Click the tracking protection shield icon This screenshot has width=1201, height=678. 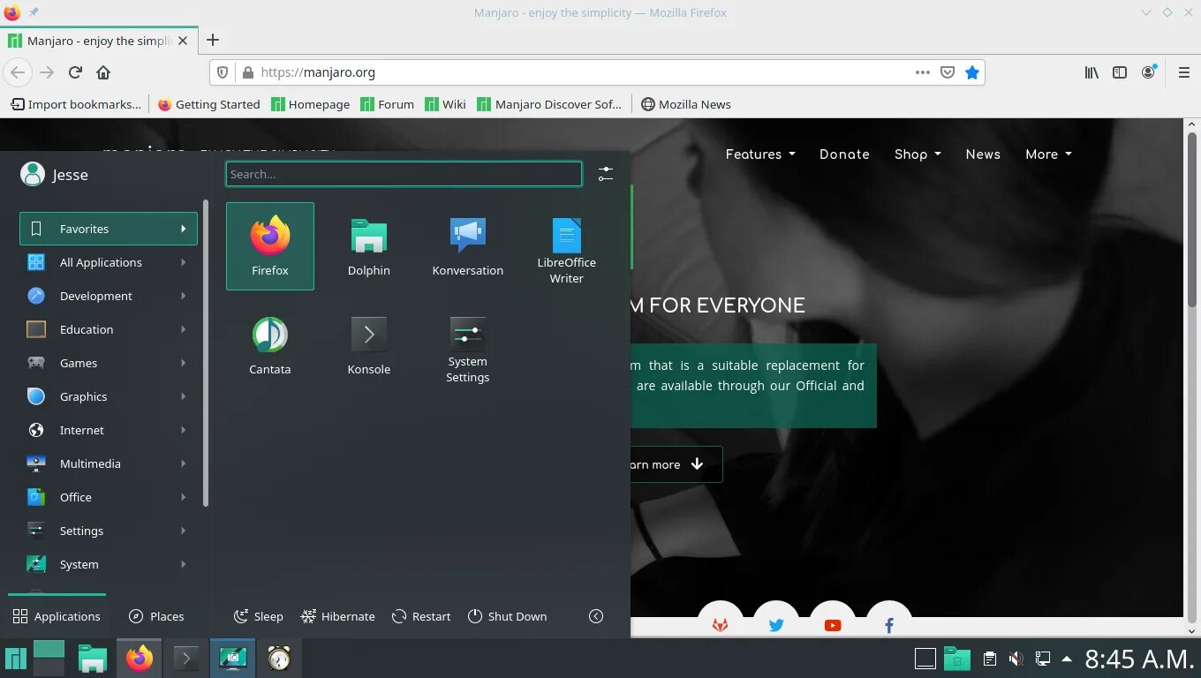(x=223, y=72)
